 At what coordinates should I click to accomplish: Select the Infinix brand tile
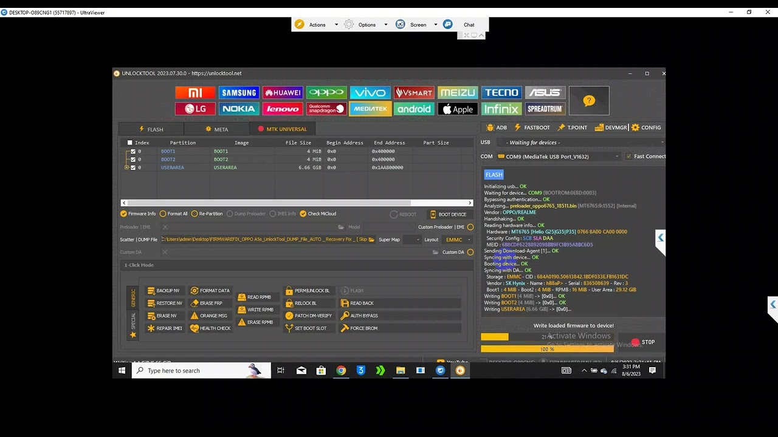click(501, 109)
